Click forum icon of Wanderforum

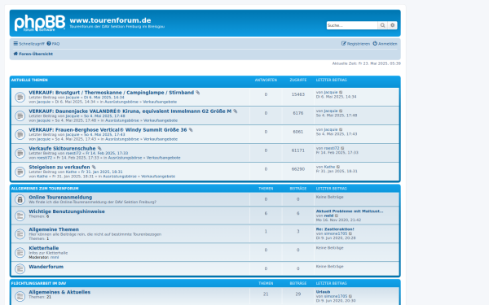(20, 268)
